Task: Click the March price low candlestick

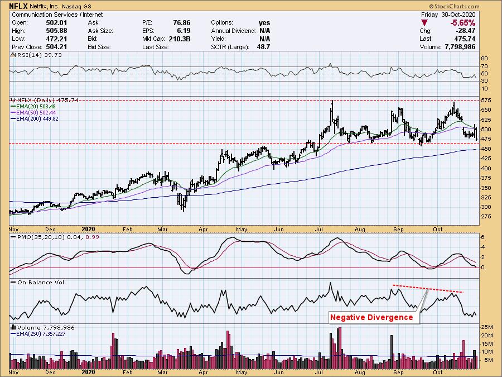Action: click(x=183, y=209)
